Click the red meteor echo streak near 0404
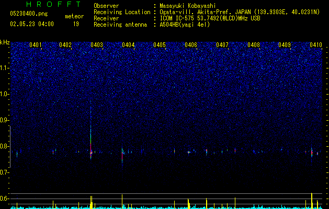329x209 pixels. tap(122, 156)
